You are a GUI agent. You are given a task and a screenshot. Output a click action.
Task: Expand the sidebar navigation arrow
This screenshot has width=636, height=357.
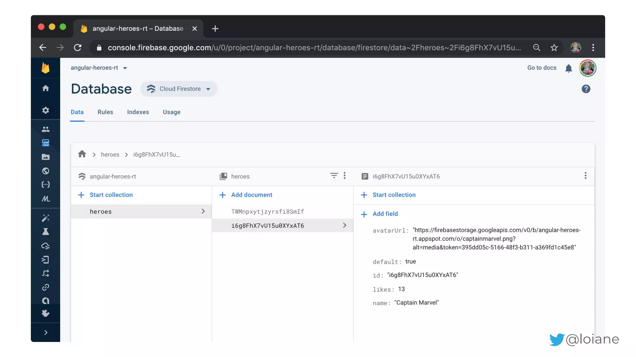click(x=46, y=333)
